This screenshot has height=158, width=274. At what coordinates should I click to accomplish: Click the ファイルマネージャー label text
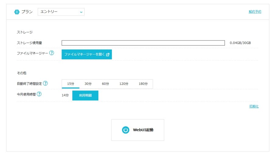coord(32,53)
